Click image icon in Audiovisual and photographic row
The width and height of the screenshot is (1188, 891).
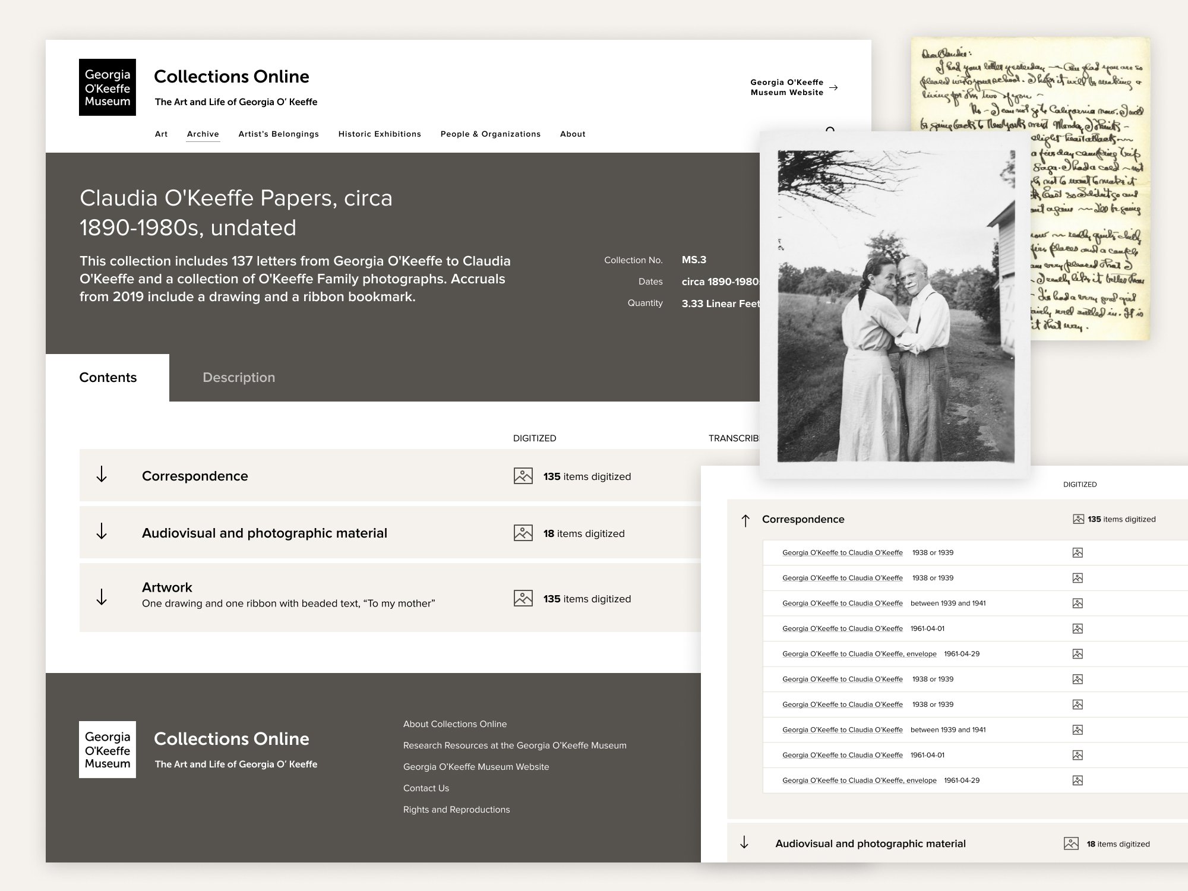[523, 533]
